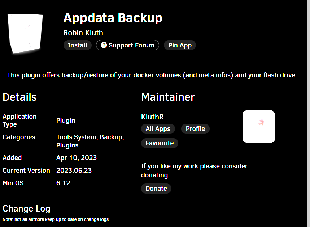Open the maintainer's Profile
This screenshot has height=227, width=310.
click(x=195, y=129)
